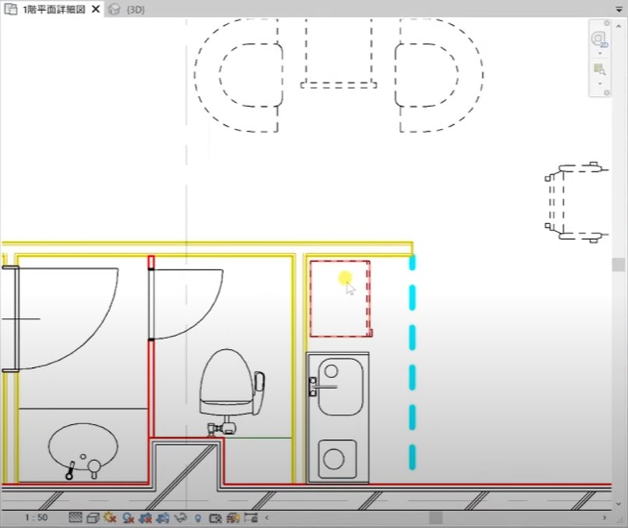This screenshot has height=528, width=628.
Task: Toggle Show Crop Region visibility
Action: [x=163, y=518]
